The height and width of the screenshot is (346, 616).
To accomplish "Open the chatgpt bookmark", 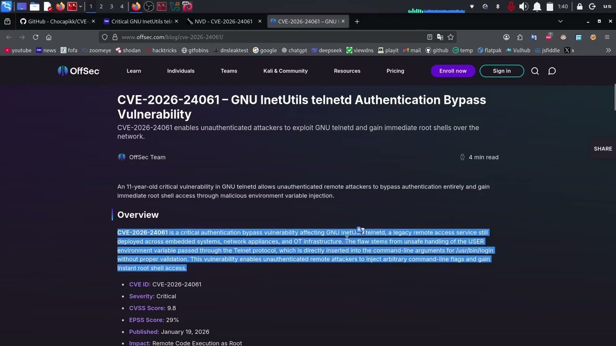I will (x=294, y=50).
